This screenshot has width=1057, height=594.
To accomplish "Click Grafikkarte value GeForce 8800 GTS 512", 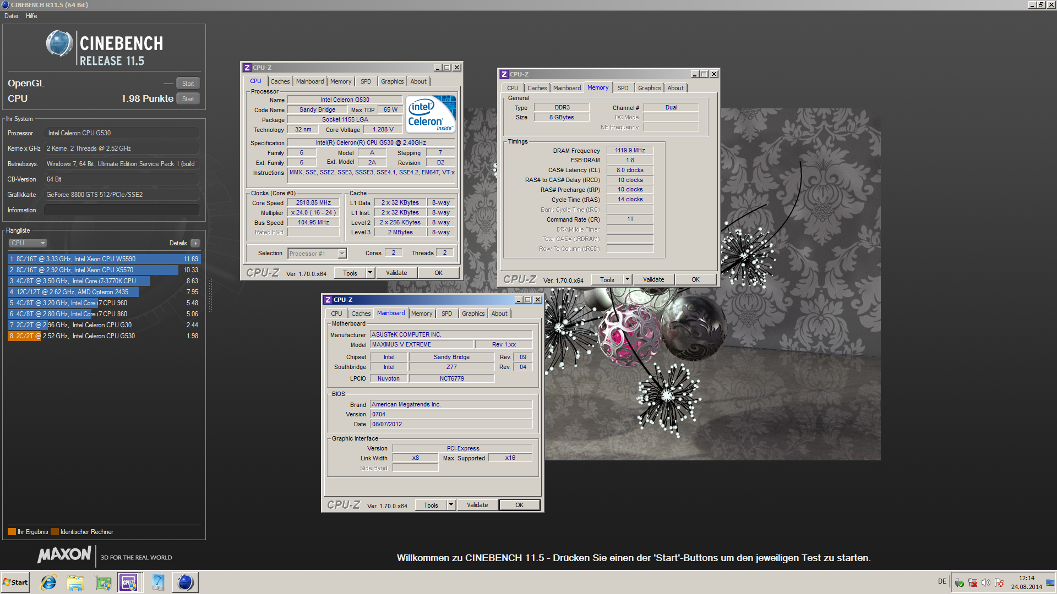I will point(122,195).
